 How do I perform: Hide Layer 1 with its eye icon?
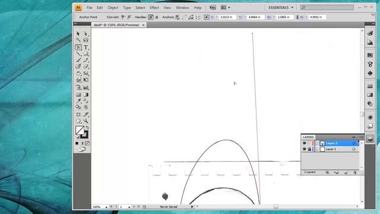305,149
